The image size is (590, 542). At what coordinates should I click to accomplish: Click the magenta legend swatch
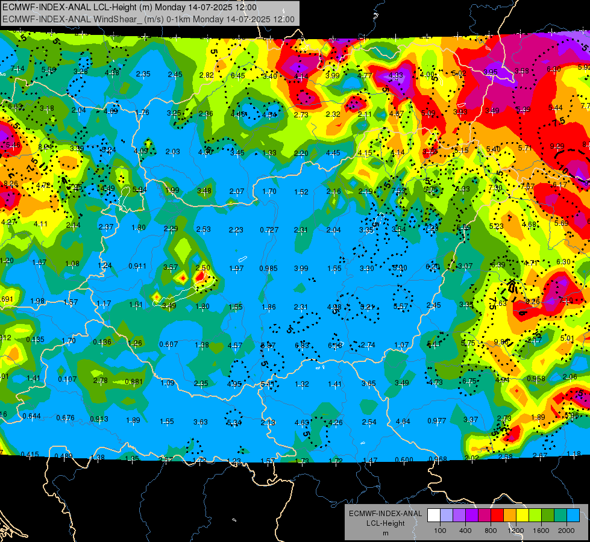pyautogui.click(x=485, y=516)
